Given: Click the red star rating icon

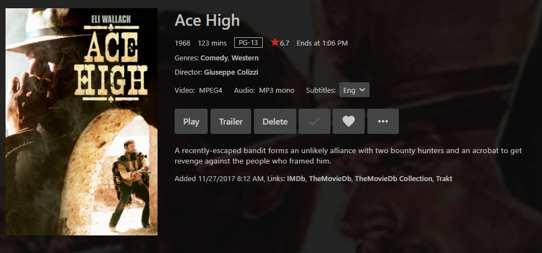Looking at the screenshot, I should 275,43.
